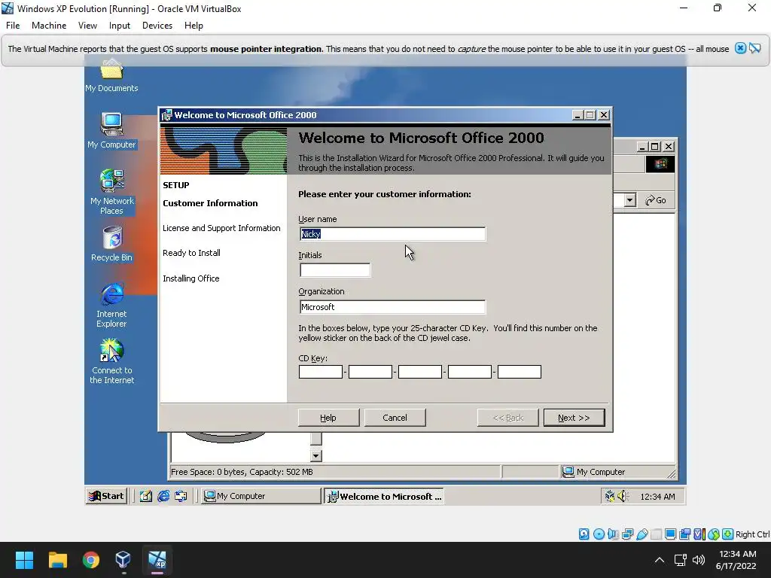Click the hard disk activity indicator
The height and width of the screenshot is (578, 771).
click(584, 534)
